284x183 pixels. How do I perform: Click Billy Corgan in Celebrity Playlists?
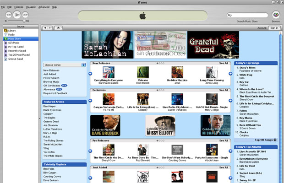[50, 172]
